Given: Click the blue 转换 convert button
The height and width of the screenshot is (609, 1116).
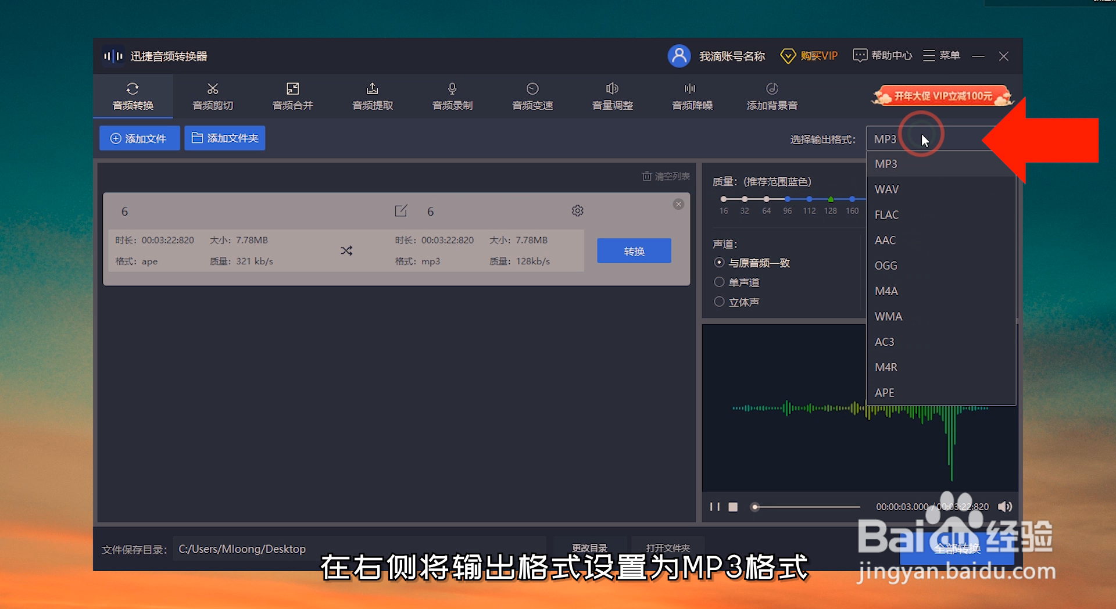Looking at the screenshot, I should (x=634, y=250).
